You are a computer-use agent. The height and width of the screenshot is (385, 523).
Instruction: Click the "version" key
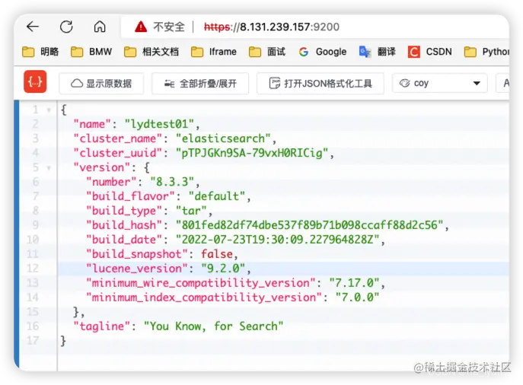pyautogui.click(x=102, y=167)
